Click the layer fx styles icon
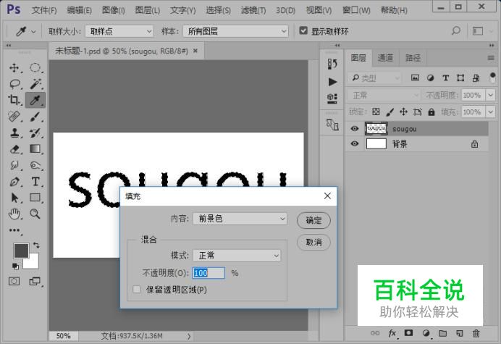The image size is (501, 344). [x=392, y=333]
